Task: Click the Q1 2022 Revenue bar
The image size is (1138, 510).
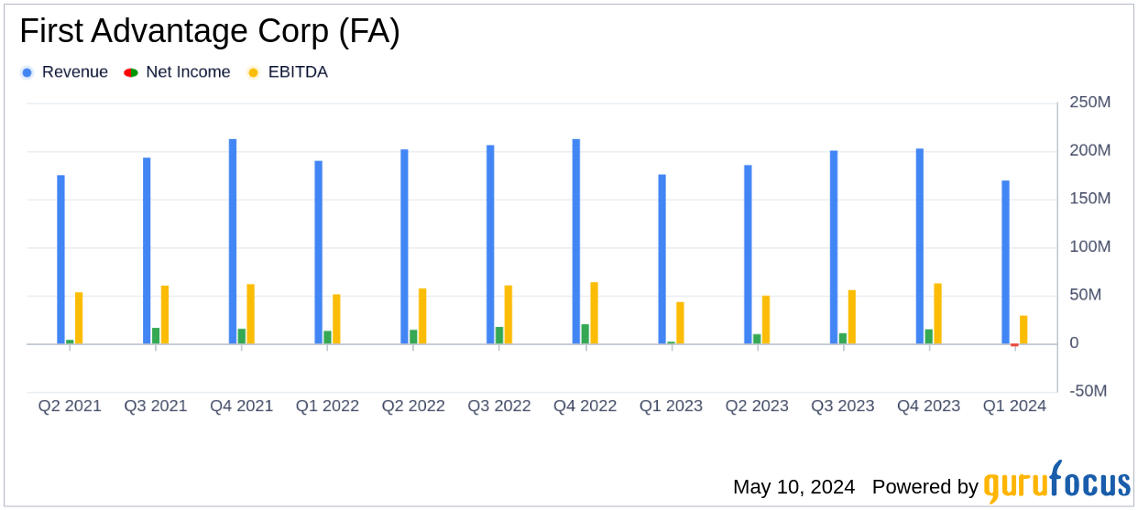Action: (x=319, y=253)
